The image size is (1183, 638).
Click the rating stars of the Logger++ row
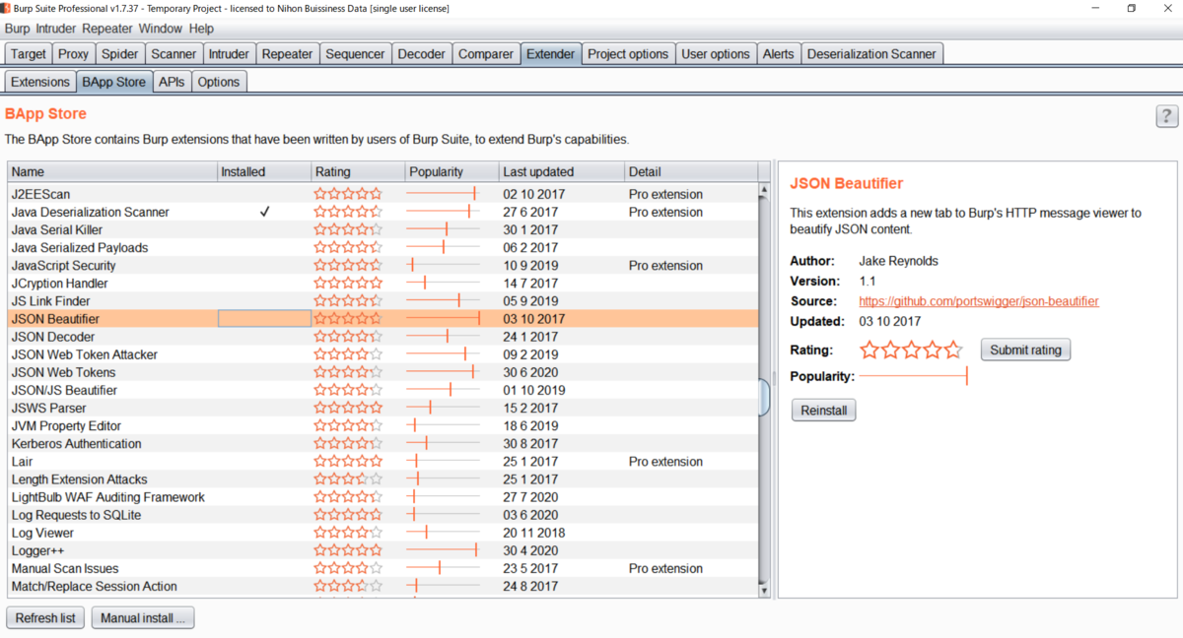coord(348,550)
